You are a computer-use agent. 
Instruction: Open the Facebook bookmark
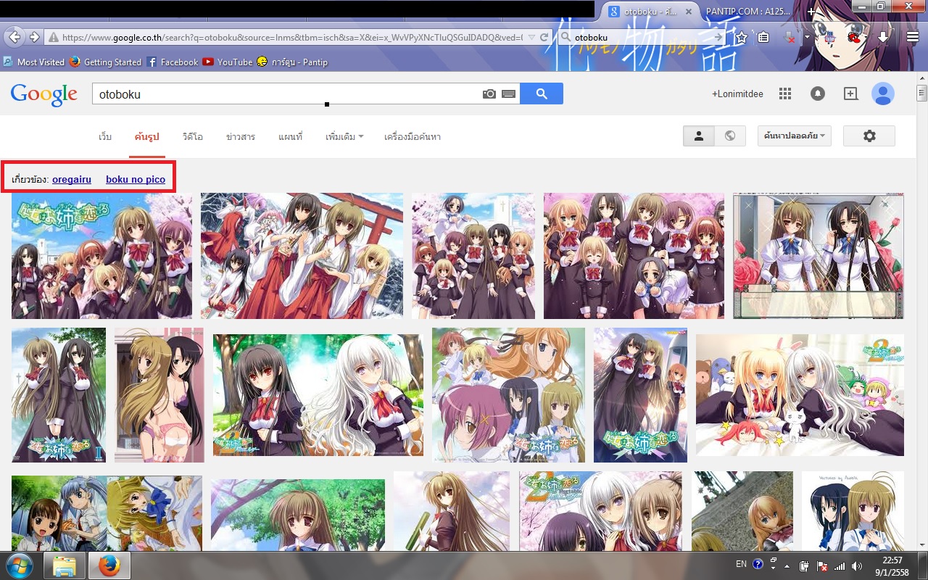[173, 62]
